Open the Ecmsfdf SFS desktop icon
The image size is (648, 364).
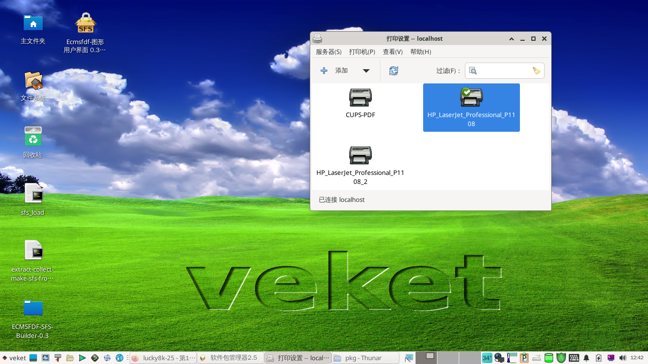click(85, 33)
